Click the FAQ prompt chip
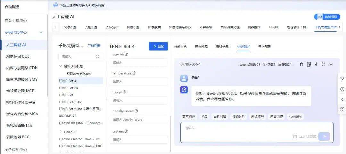Image resolution: width=346 pixels, height=154 pixels. pos(204,117)
